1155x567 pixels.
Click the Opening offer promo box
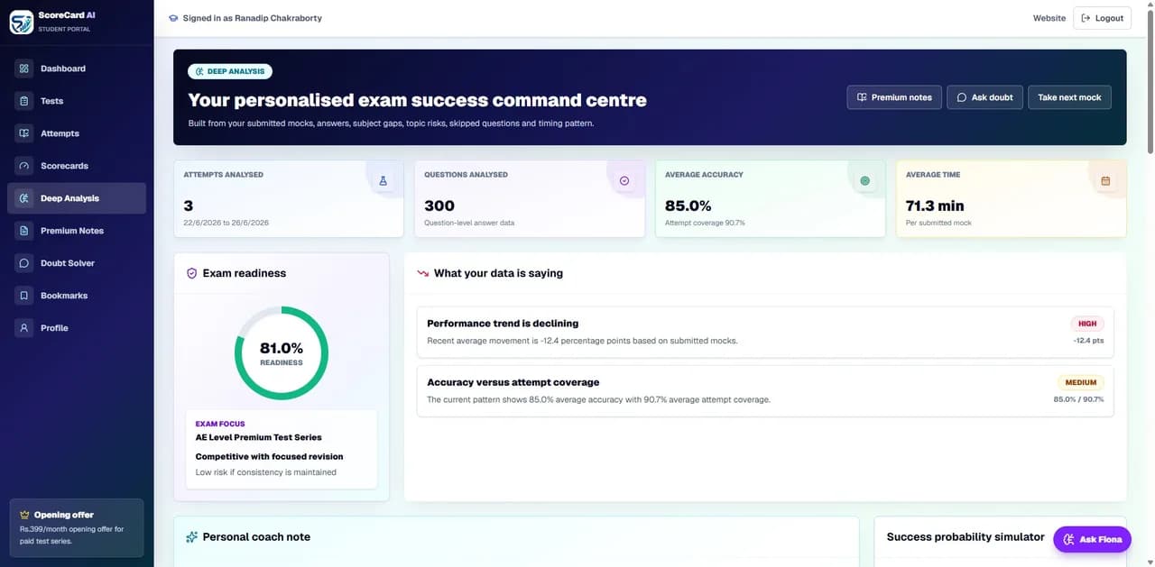77,527
